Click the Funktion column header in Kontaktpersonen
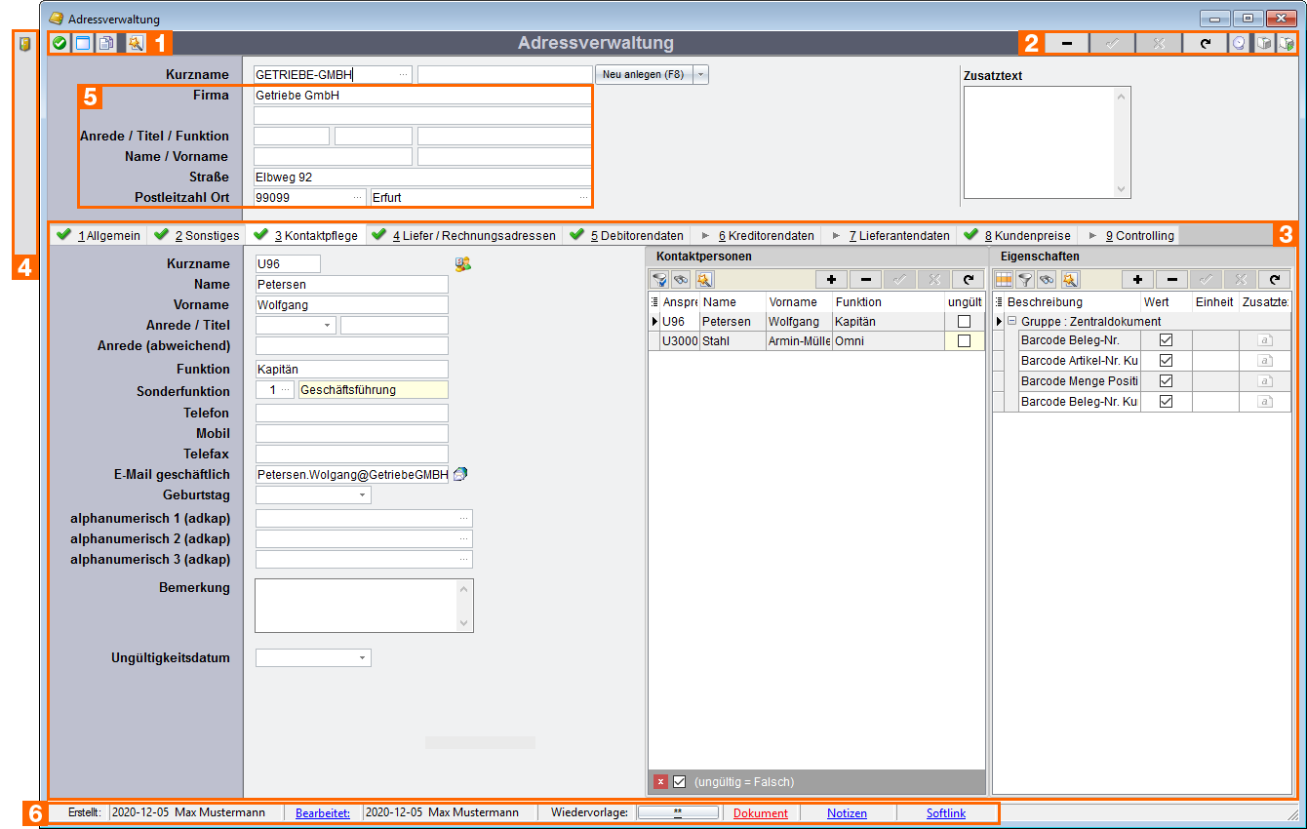The width and height of the screenshot is (1307, 829). pyautogui.click(x=888, y=302)
